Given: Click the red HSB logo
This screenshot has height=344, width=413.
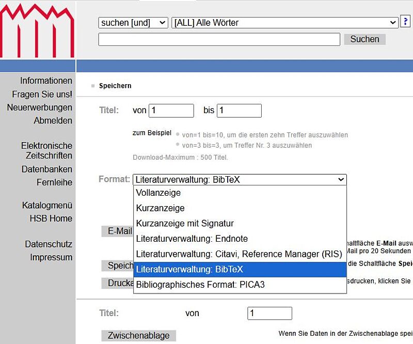Looking at the screenshot, I should [x=37, y=30].
